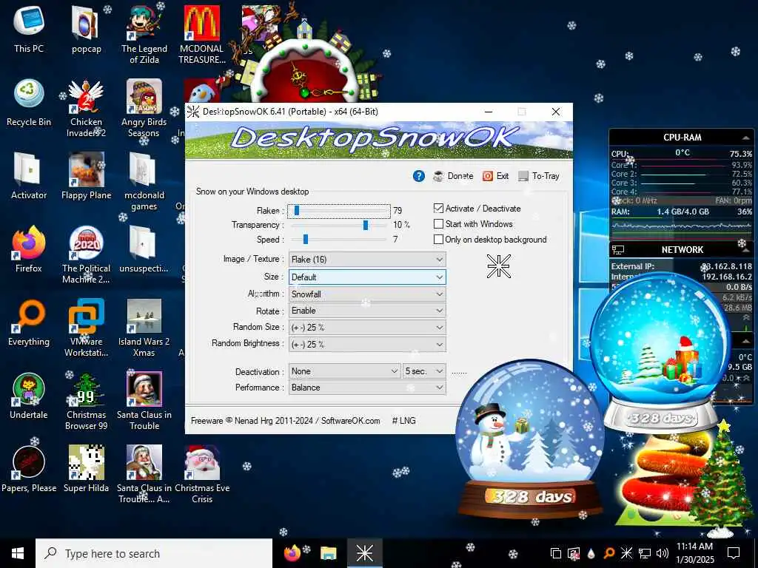Launch Flappy Plane shortcut
This screenshot has width=758, height=568.
pyautogui.click(x=86, y=176)
